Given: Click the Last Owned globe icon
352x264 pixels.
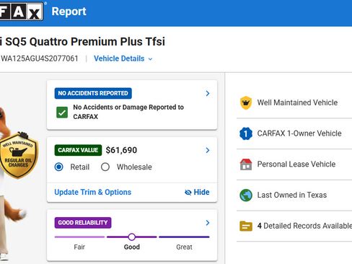Looking at the screenshot, I should click(246, 195).
